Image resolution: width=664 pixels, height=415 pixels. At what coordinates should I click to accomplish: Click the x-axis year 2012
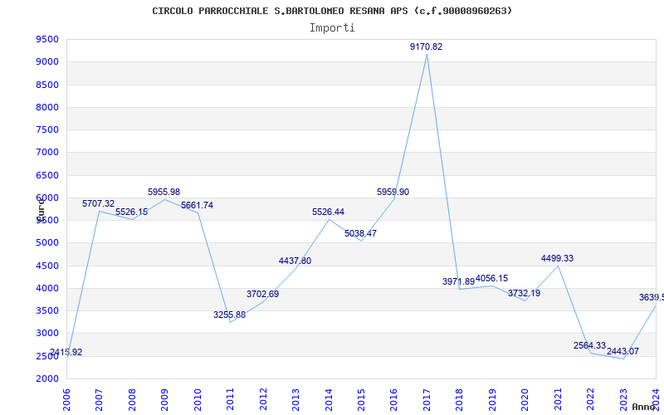(263, 400)
